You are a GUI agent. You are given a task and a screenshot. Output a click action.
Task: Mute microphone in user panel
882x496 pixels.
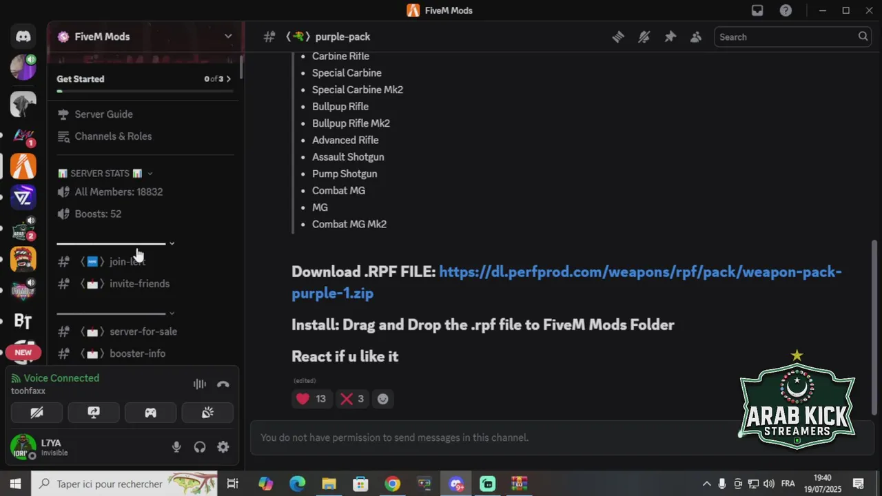[x=176, y=447]
